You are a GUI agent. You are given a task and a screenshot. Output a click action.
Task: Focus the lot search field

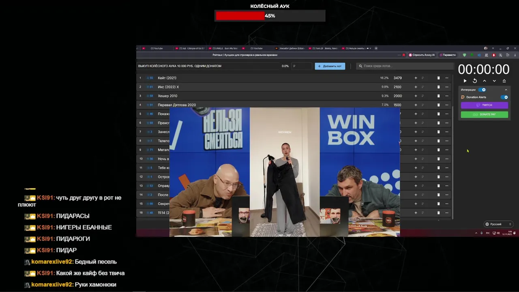pos(405,66)
